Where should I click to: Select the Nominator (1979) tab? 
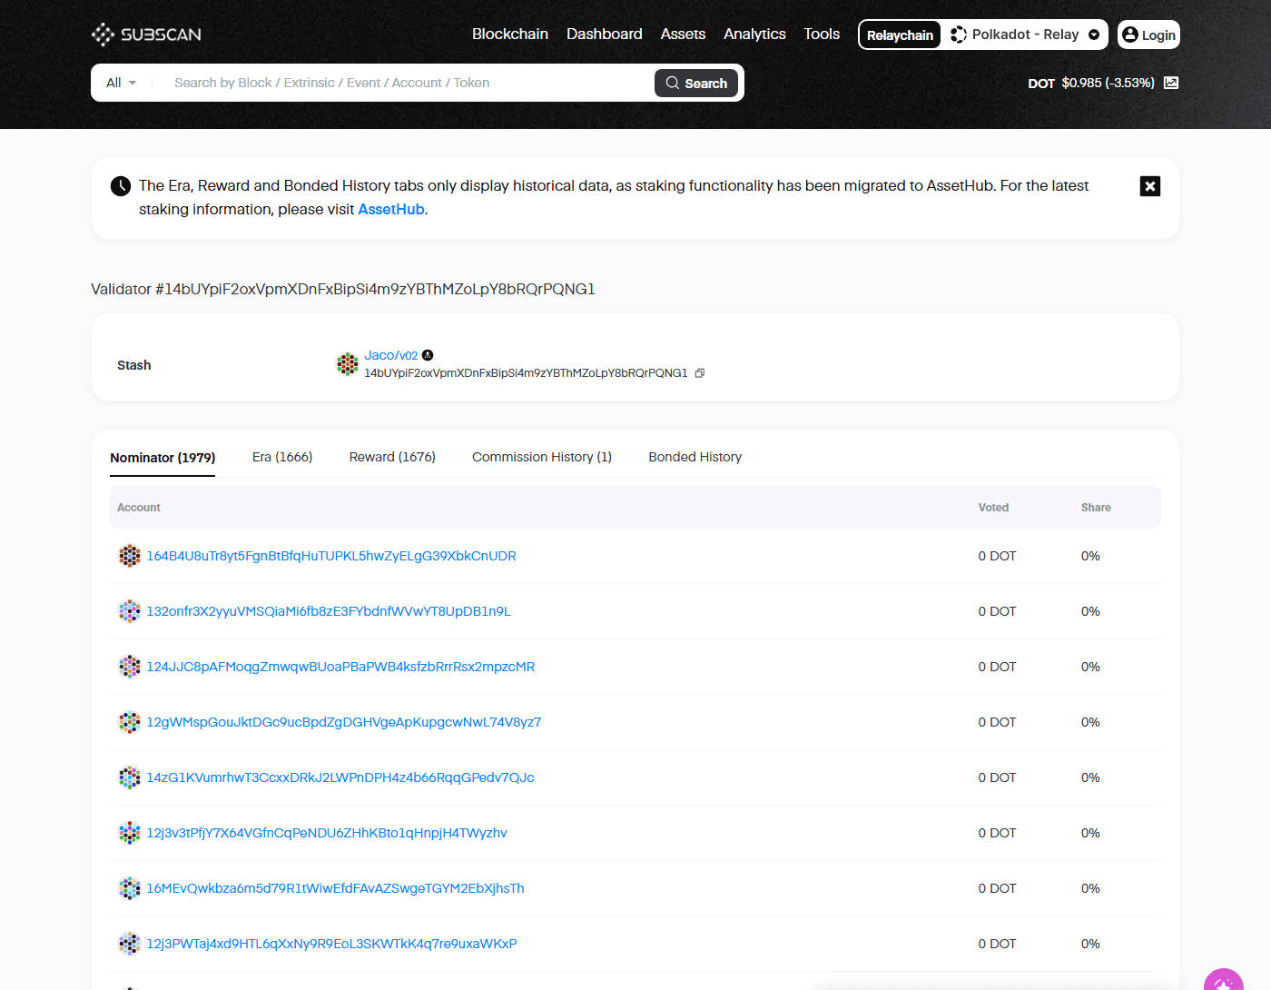pyautogui.click(x=163, y=458)
